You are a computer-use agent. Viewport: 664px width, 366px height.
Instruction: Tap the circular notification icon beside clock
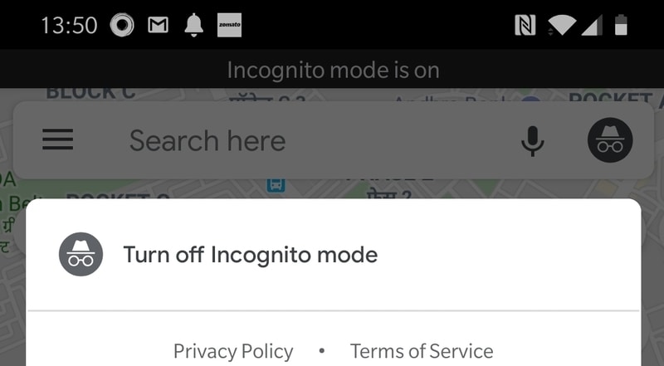click(123, 26)
